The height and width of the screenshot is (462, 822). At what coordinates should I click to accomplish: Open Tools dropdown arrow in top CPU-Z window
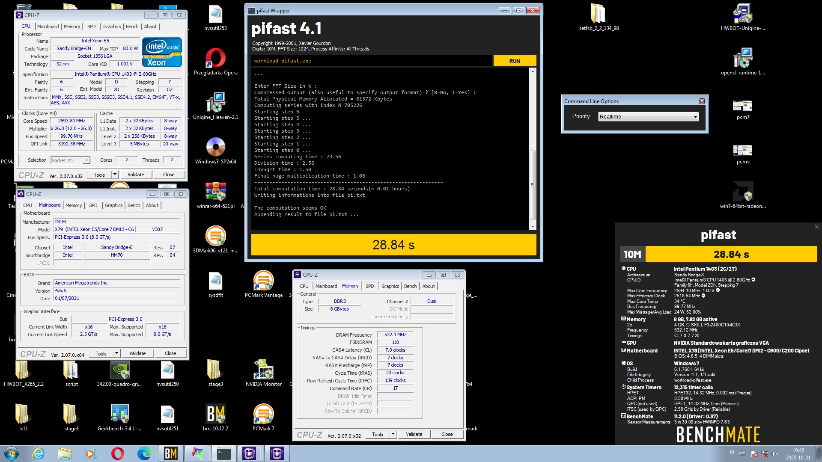pyautogui.click(x=115, y=175)
